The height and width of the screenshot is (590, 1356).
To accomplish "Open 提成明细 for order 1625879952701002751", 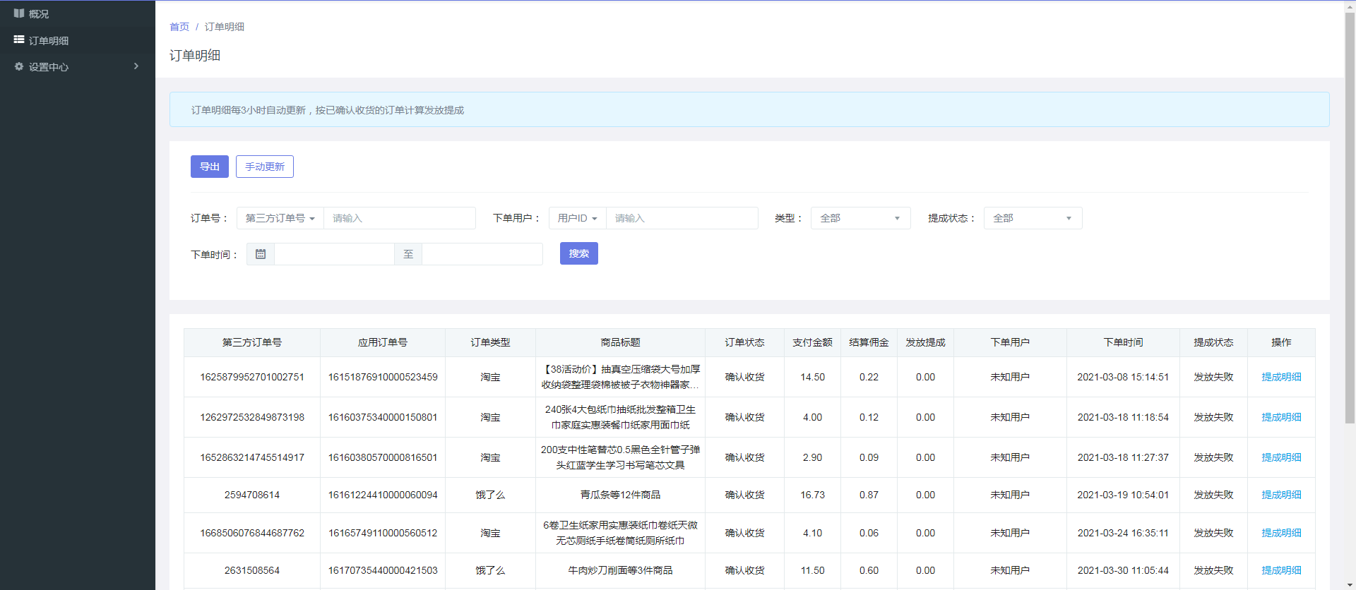I will pyautogui.click(x=1281, y=377).
